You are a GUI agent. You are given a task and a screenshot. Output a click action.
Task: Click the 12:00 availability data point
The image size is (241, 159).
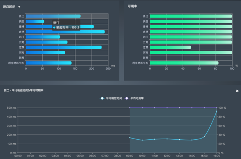167,108
